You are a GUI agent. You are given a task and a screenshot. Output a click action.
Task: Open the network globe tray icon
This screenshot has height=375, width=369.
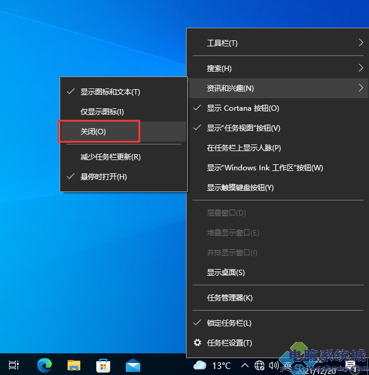point(259,365)
